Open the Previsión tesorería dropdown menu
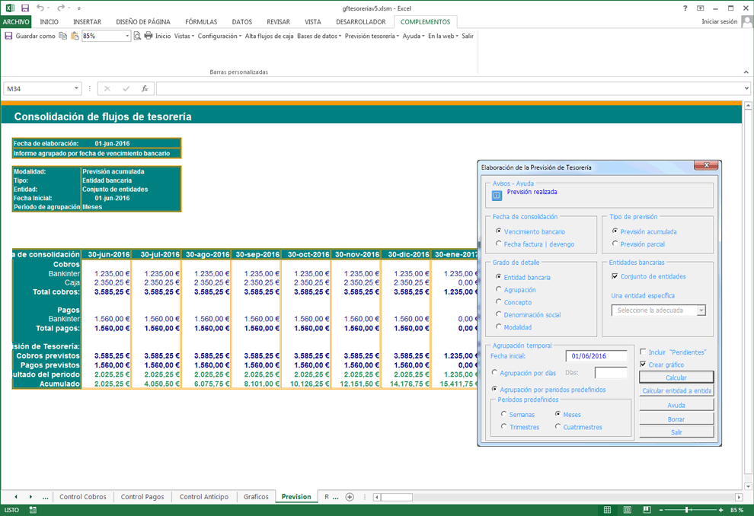Viewport: 754px width, 516px height. pos(372,36)
